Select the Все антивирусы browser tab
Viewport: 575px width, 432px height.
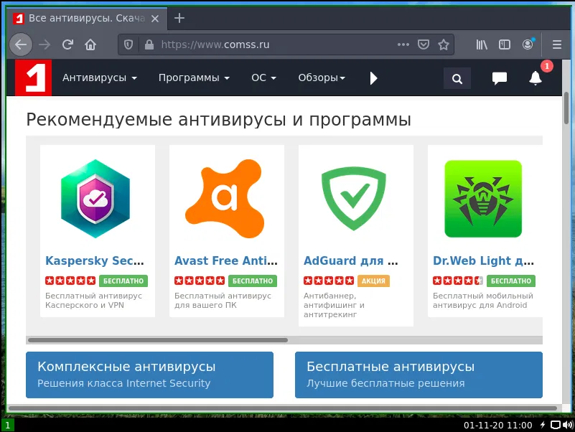[x=87, y=19]
